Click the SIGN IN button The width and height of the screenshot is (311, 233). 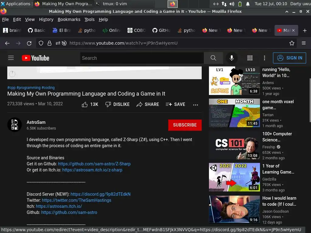point(289,58)
